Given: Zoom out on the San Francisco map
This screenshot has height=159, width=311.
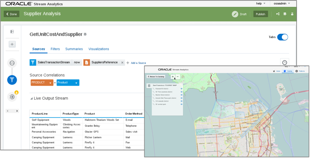Looking at the screenshot, I should [178, 77].
